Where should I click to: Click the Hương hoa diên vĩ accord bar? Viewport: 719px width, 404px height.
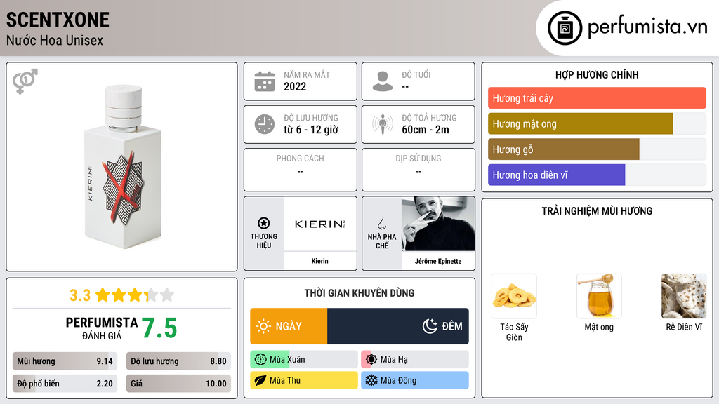597,175
